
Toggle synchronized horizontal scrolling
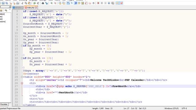click(63, 3)
